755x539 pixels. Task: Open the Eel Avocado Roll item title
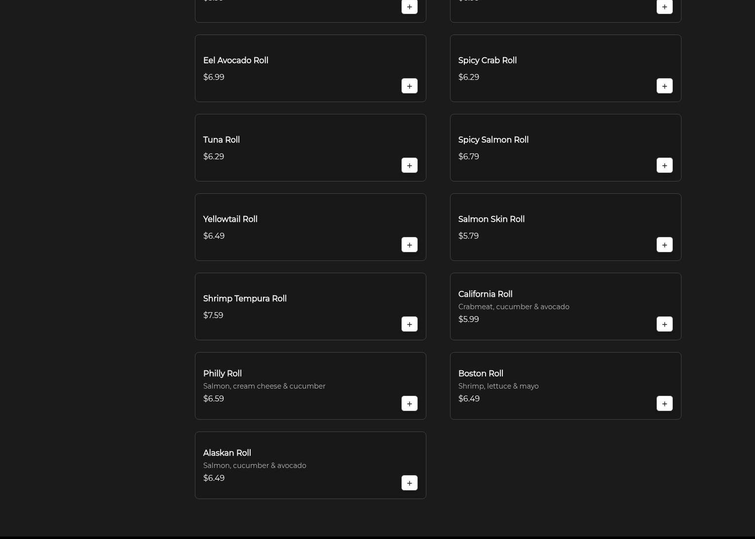(235, 60)
